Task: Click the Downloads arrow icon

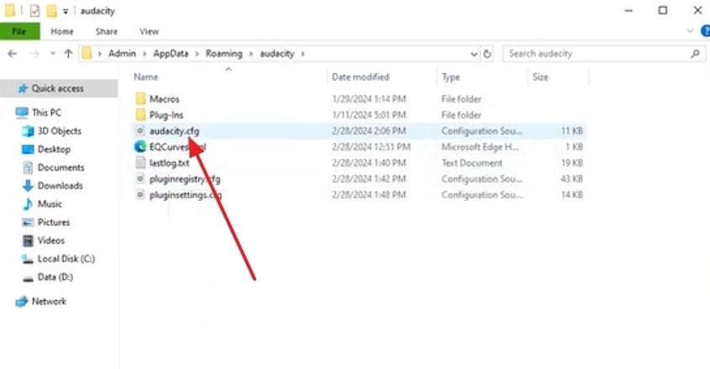Action: tap(28, 186)
